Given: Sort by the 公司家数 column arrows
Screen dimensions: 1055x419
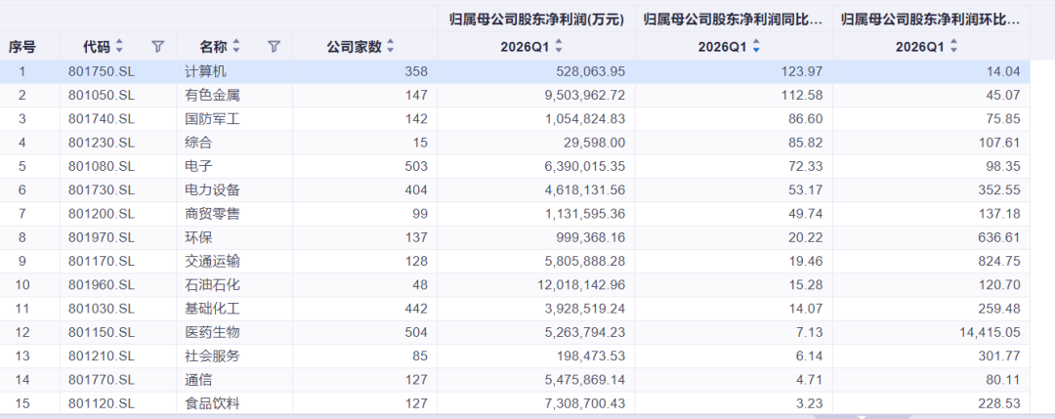Looking at the screenshot, I should click(390, 47).
